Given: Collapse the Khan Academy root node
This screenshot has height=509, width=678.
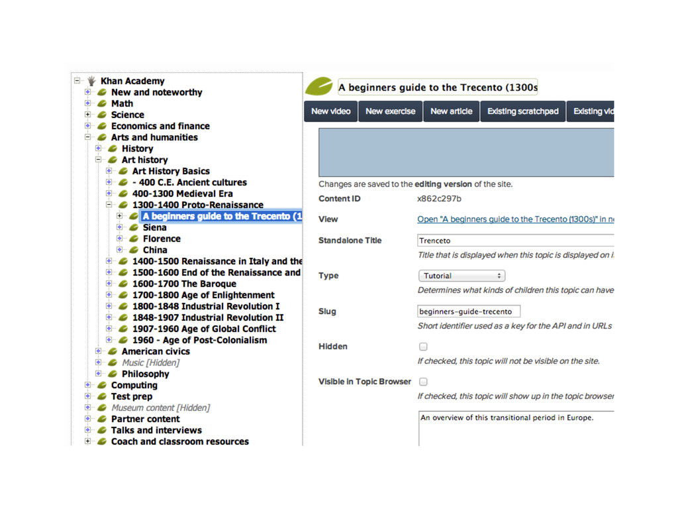Looking at the screenshot, I should click(x=77, y=80).
